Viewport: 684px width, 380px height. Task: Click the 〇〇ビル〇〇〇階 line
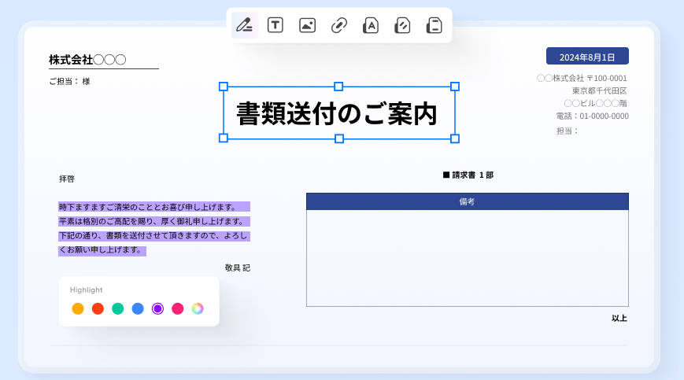595,103
